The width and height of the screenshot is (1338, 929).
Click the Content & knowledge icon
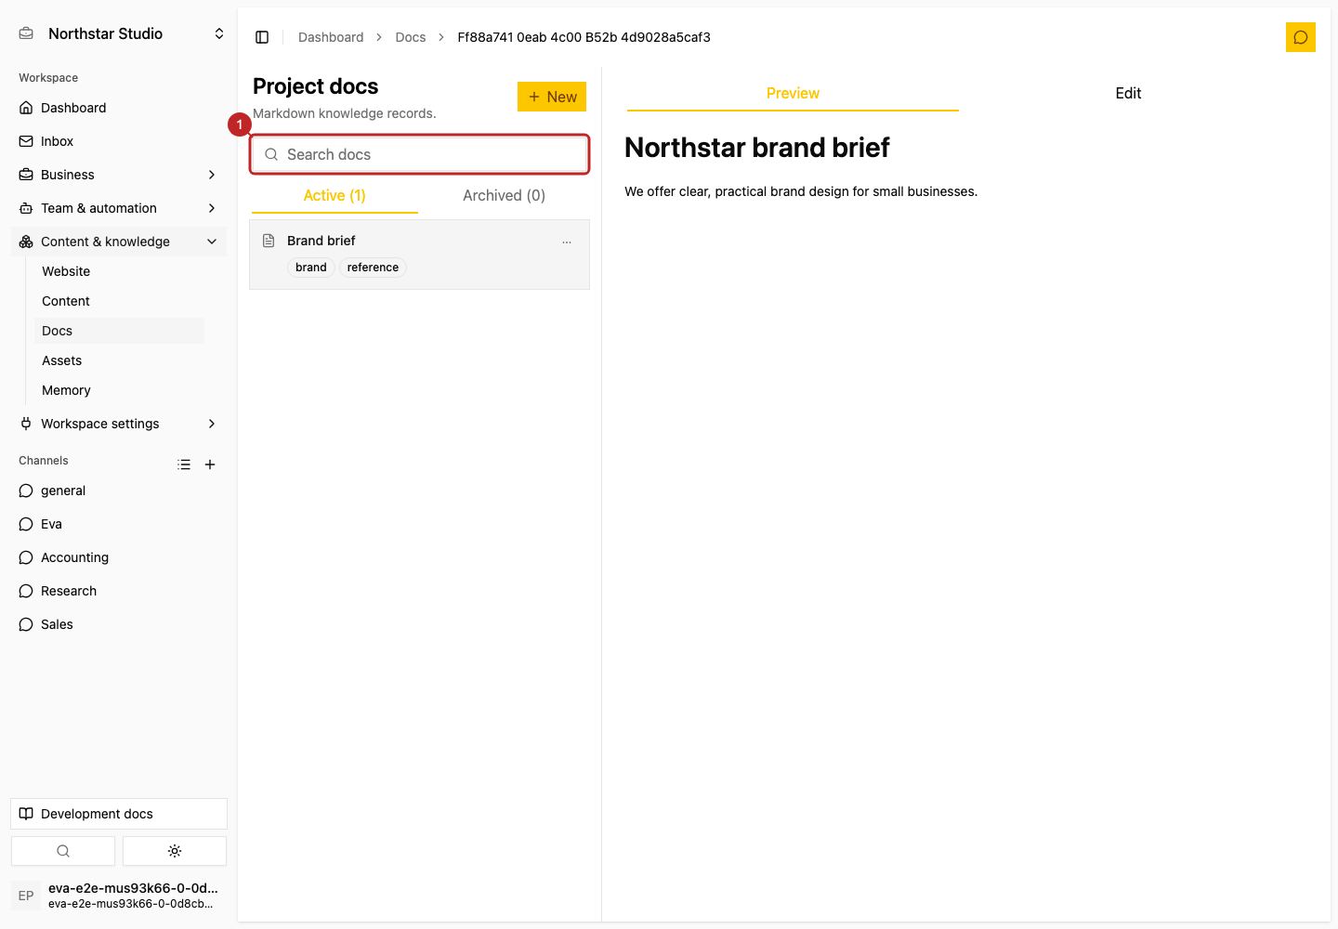coord(26,242)
